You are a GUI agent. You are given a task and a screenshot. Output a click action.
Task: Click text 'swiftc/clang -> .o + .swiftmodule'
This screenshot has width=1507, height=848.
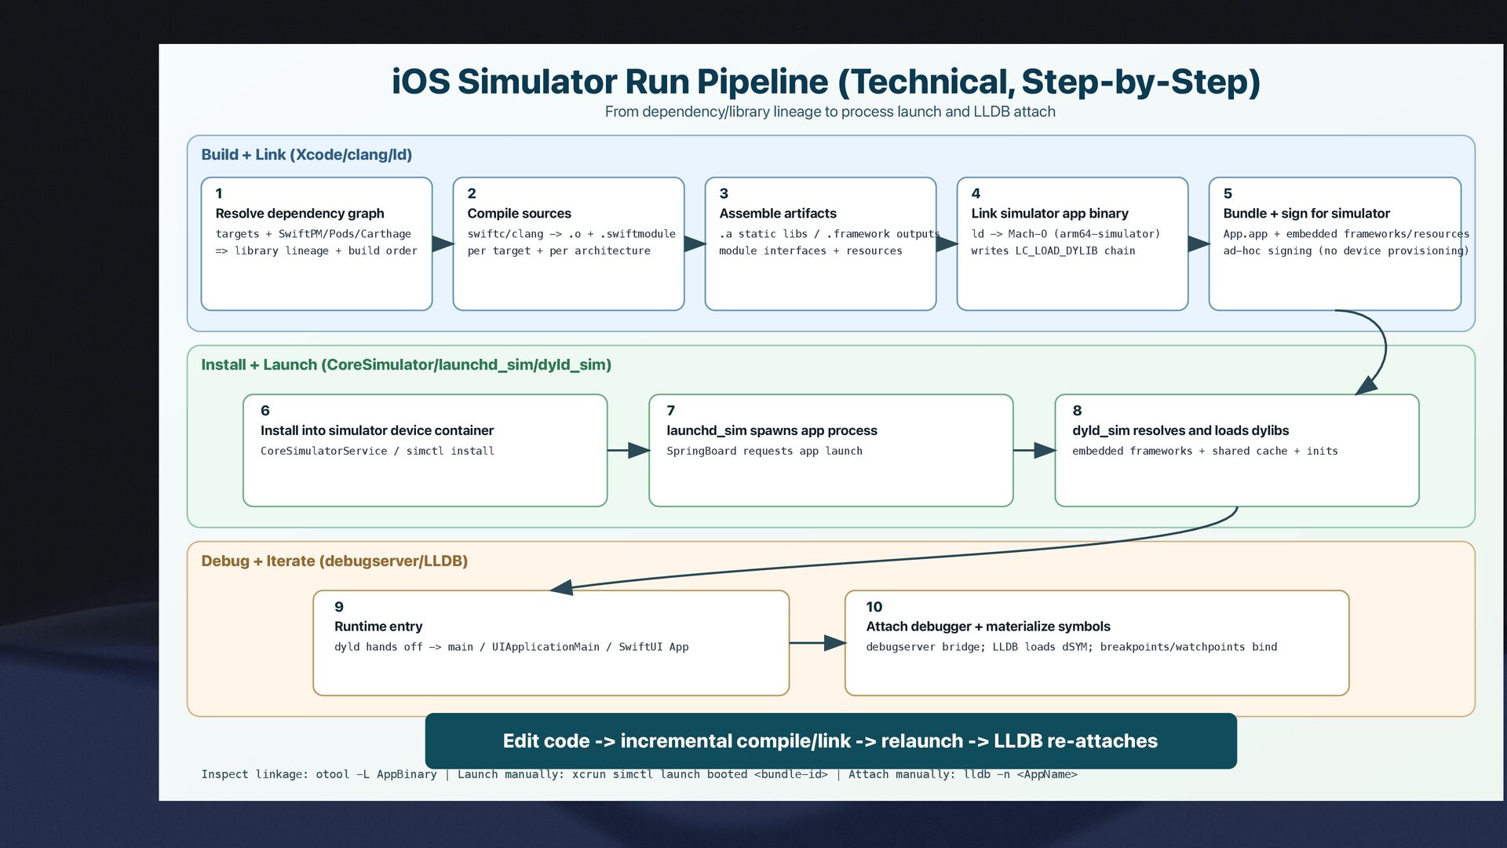point(571,234)
